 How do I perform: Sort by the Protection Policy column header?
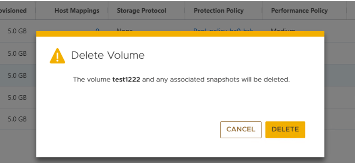coord(218,10)
